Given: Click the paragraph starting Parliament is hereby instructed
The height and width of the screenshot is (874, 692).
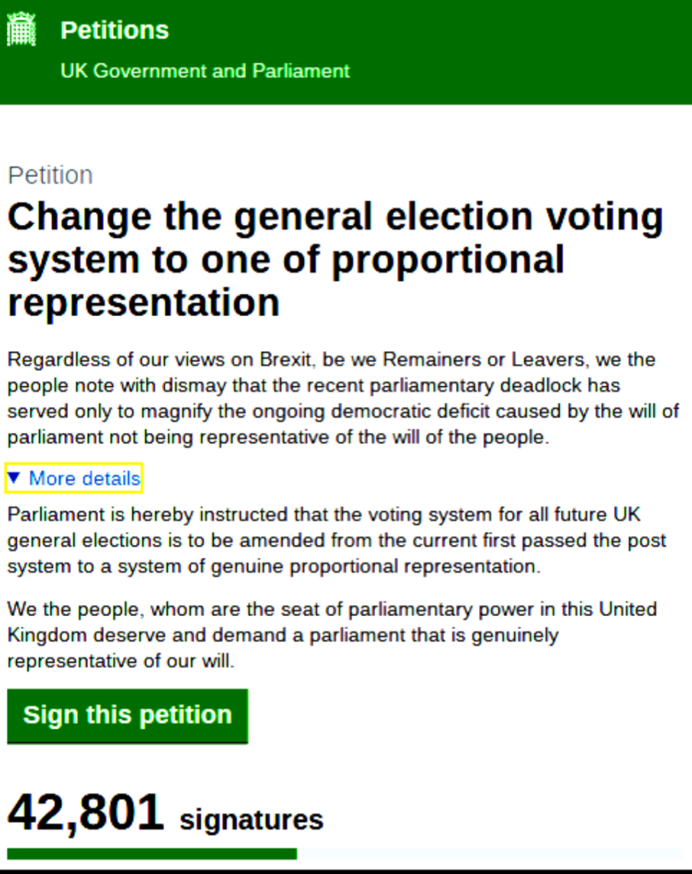Looking at the screenshot, I should pyautogui.click(x=337, y=541).
